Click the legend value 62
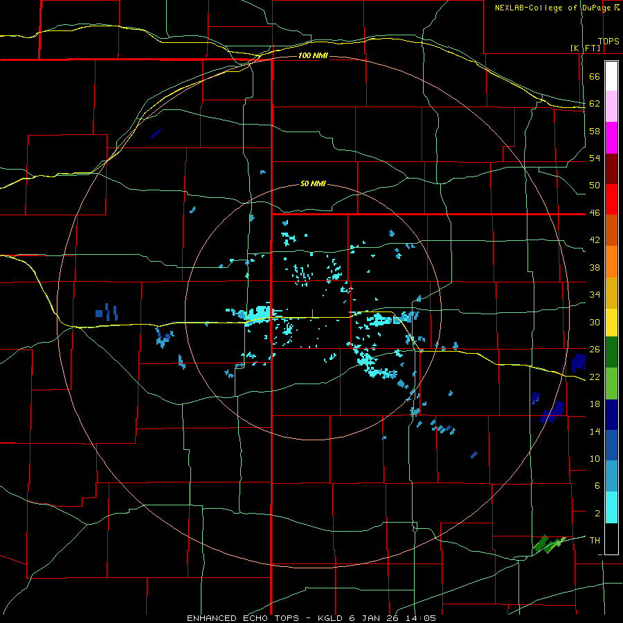Image resolution: width=623 pixels, height=623 pixels. pos(595,104)
